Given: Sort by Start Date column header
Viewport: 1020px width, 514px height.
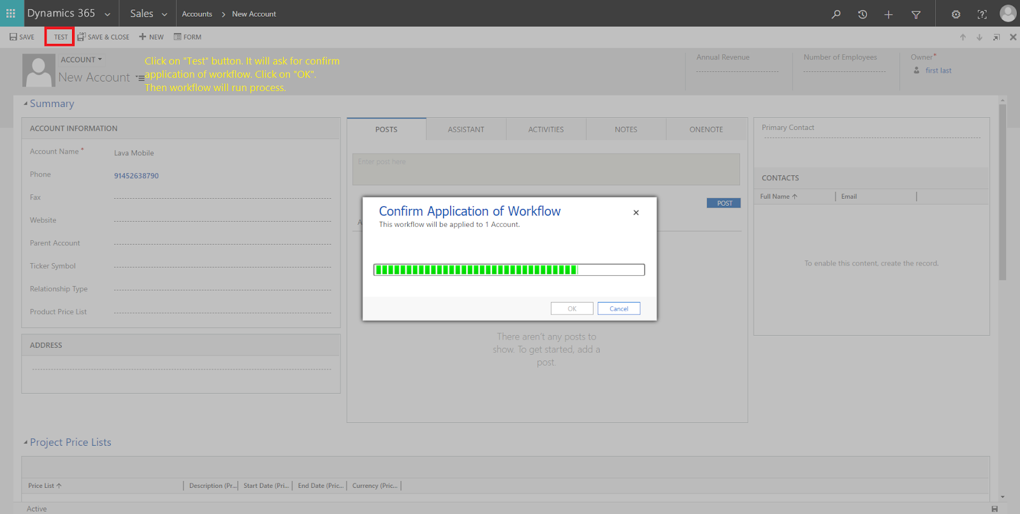Looking at the screenshot, I should click(x=266, y=485).
